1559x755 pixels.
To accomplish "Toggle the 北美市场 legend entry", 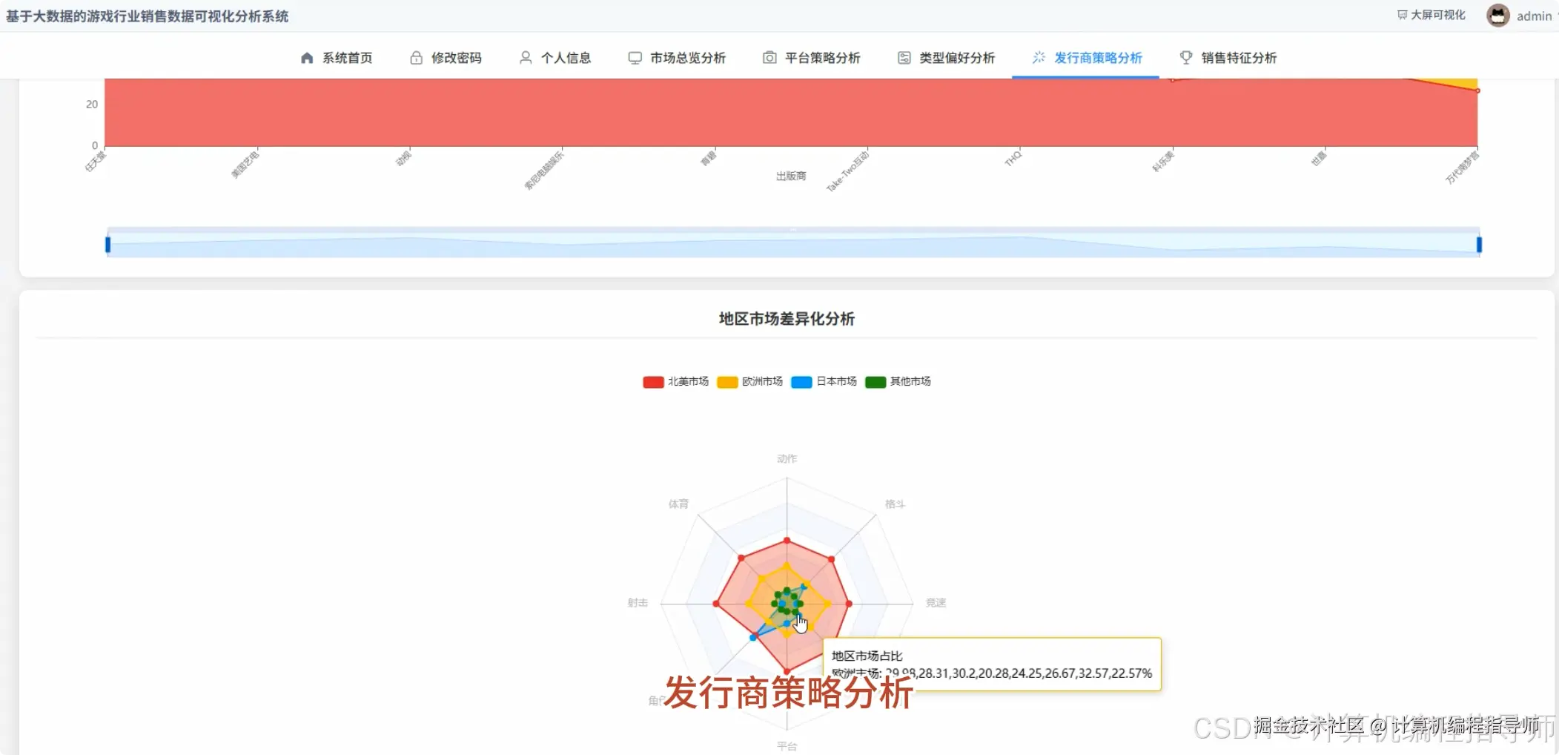I will click(x=675, y=381).
